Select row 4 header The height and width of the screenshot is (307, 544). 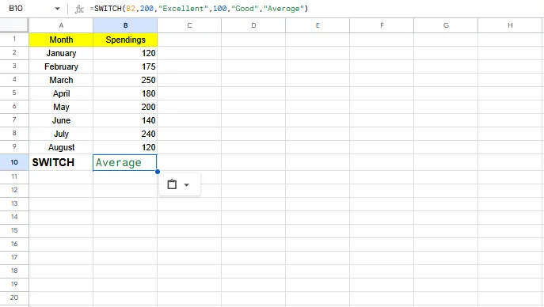coord(14,79)
